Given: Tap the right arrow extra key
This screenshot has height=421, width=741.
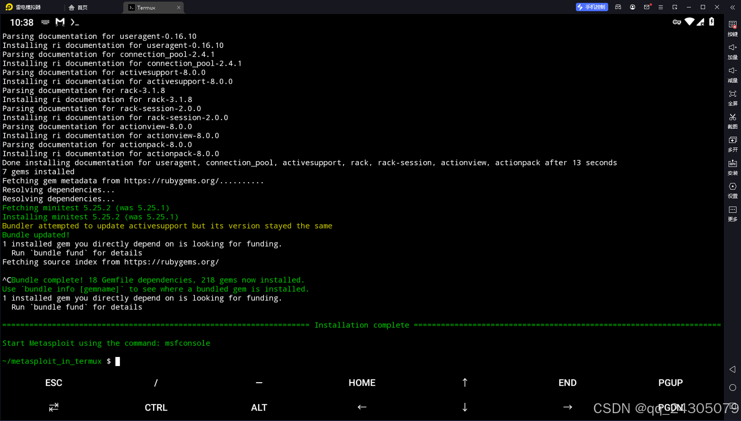Looking at the screenshot, I should (x=568, y=407).
